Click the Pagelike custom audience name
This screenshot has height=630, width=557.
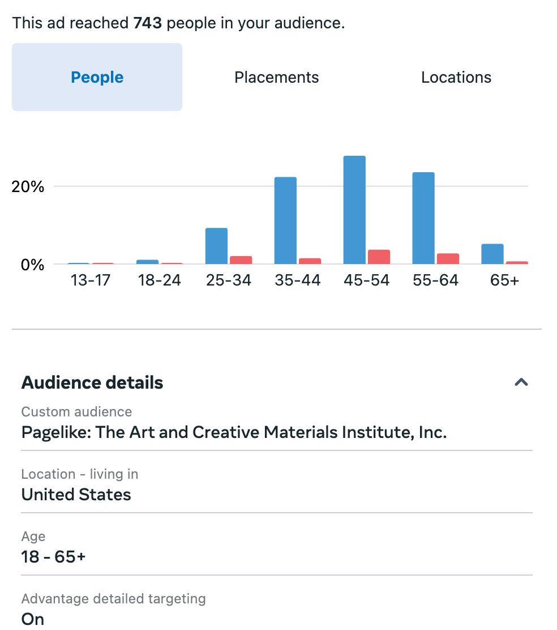point(234,432)
